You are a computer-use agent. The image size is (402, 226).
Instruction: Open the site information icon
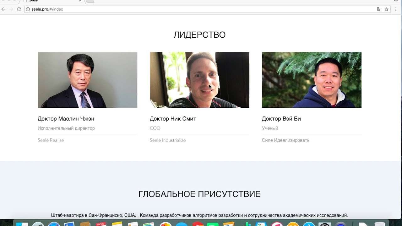pos(28,9)
